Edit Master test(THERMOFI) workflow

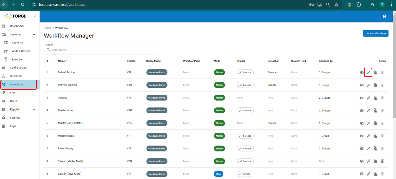click(x=368, y=123)
